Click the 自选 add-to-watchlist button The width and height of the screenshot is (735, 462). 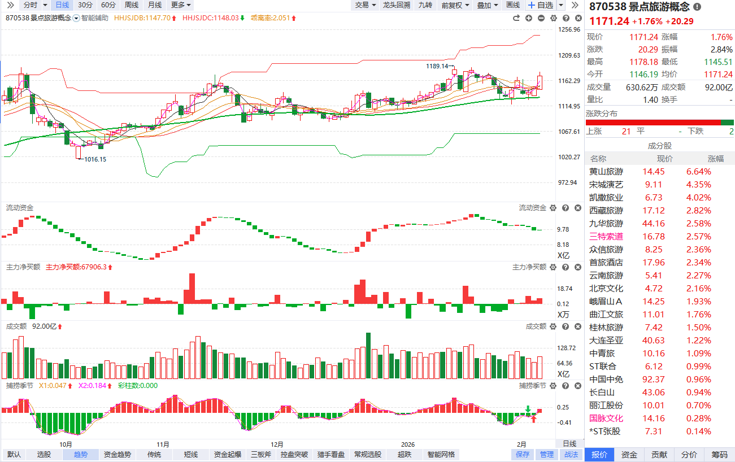[541, 5]
